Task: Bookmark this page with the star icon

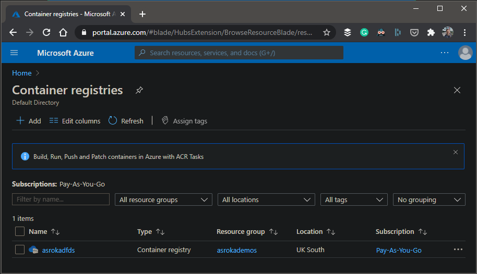Action: click(327, 32)
